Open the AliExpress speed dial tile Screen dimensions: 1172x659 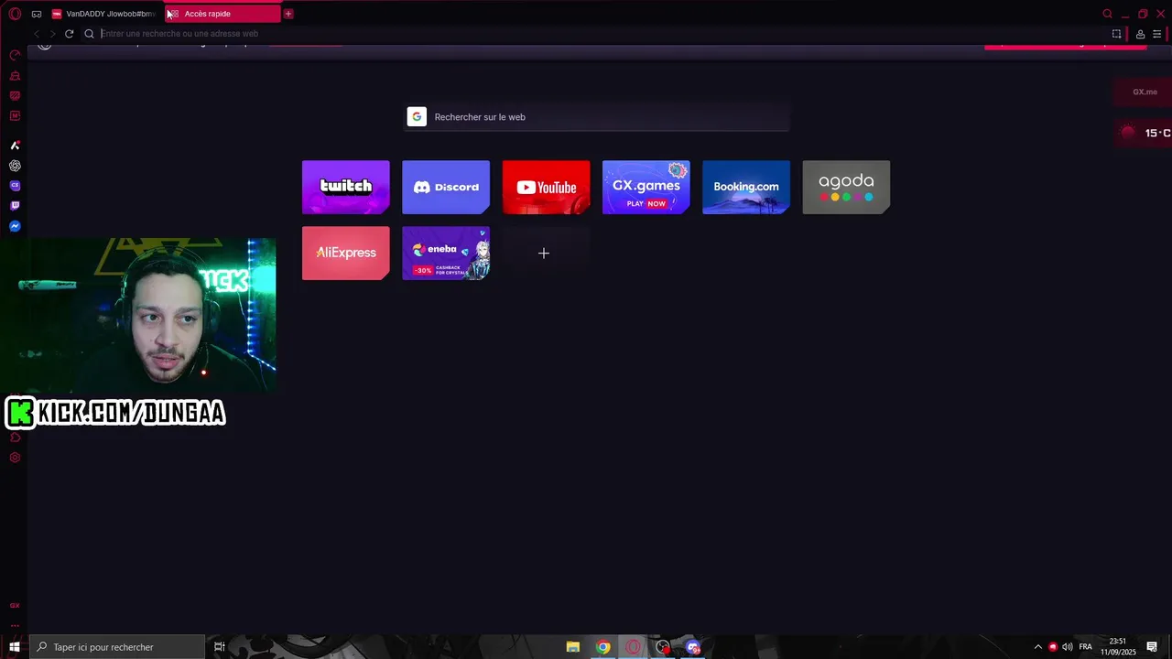345,253
